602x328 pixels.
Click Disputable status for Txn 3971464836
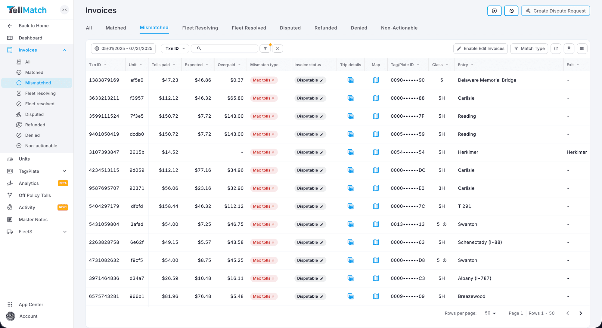point(310,278)
